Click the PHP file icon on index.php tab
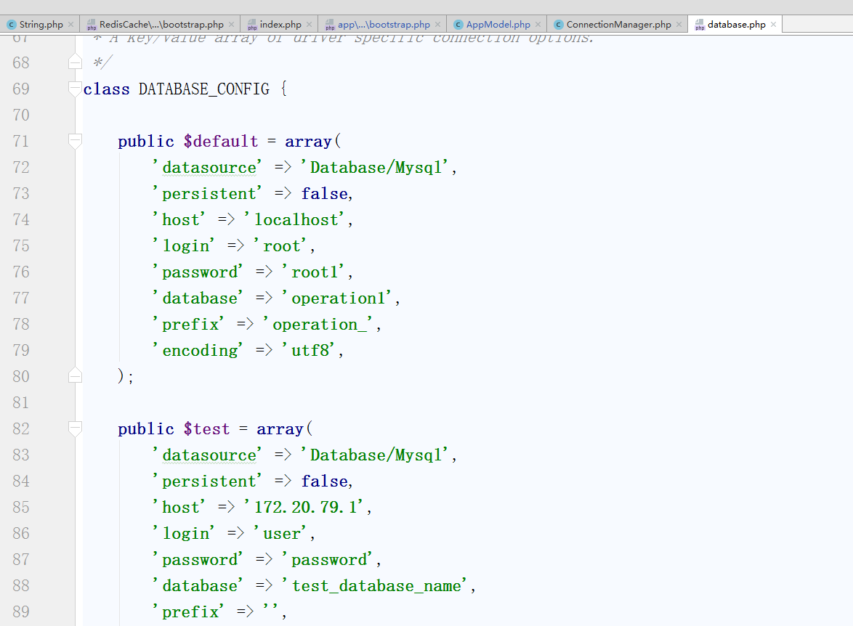 click(252, 25)
